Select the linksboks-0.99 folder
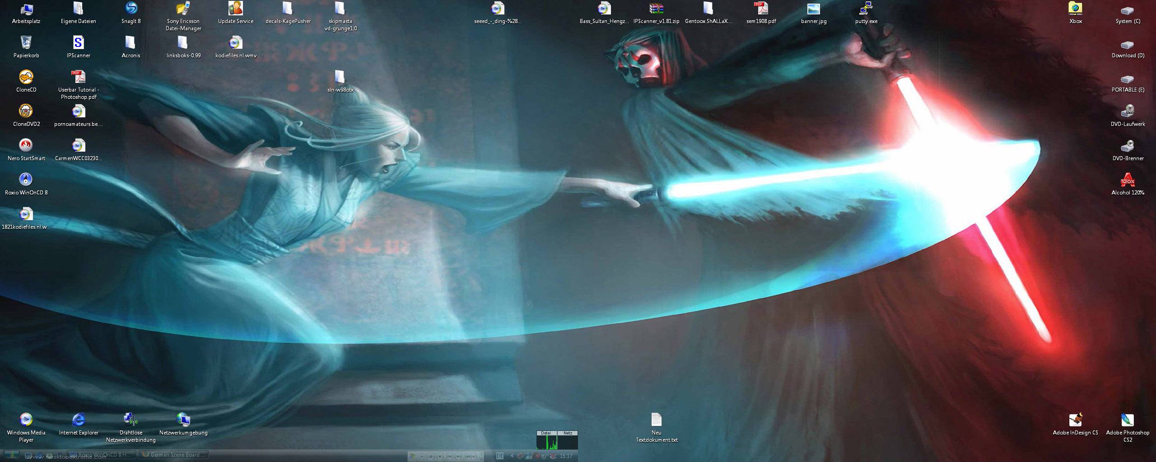Viewport: 1156px width, 462px height. pyautogui.click(x=183, y=47)
